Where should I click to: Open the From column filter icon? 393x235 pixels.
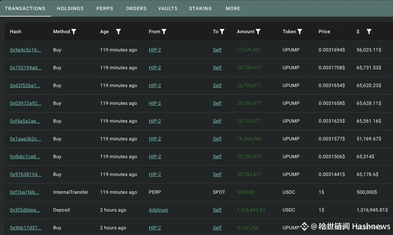click(x=164, y=31)
